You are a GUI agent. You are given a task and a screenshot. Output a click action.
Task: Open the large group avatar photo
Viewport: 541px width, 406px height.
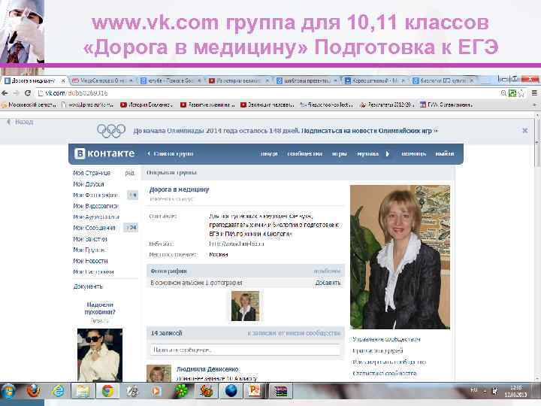pos(400,257)
